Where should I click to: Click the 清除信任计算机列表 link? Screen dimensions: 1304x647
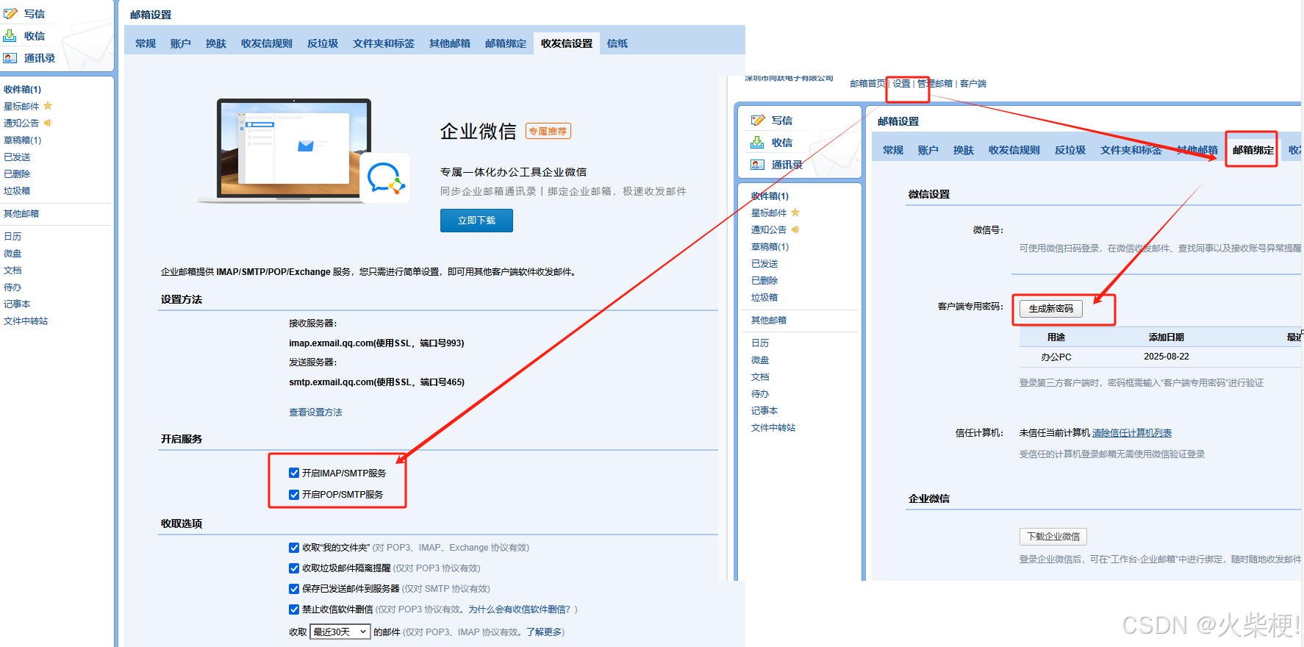point(1132,433)
